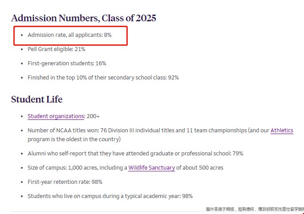
Task: Click the "200+" text after Student organizations
Action: [93, 116]
